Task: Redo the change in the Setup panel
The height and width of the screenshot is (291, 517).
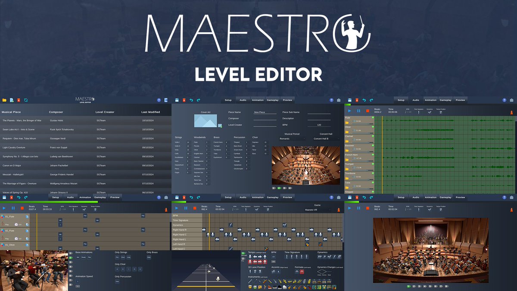Action: (x=198, y=100)
